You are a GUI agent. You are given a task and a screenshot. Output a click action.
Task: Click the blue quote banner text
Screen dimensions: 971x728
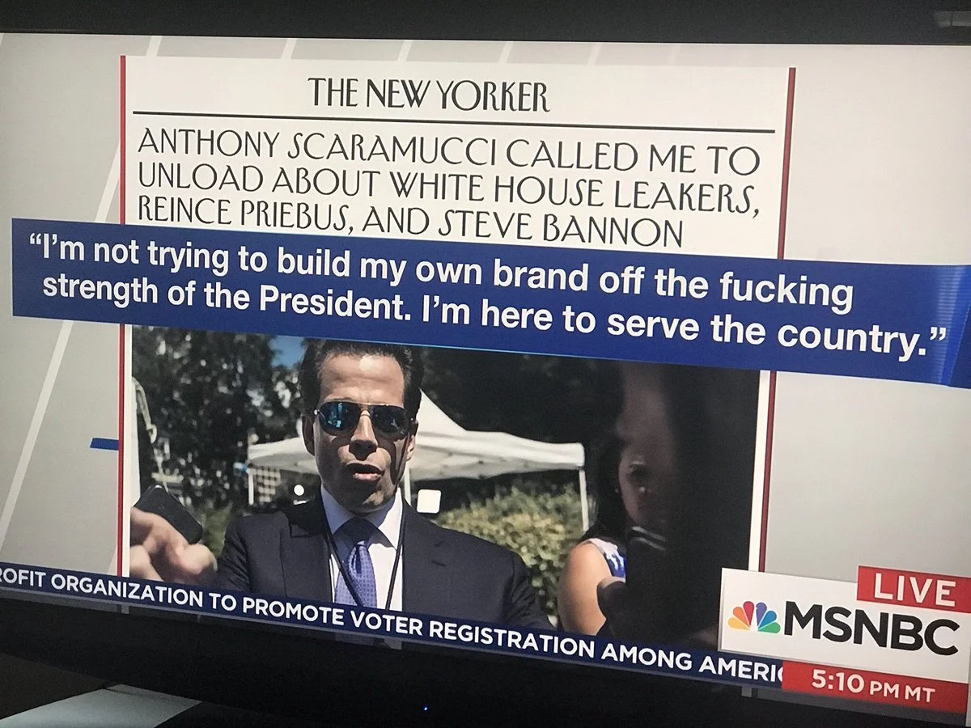point(491,298)
